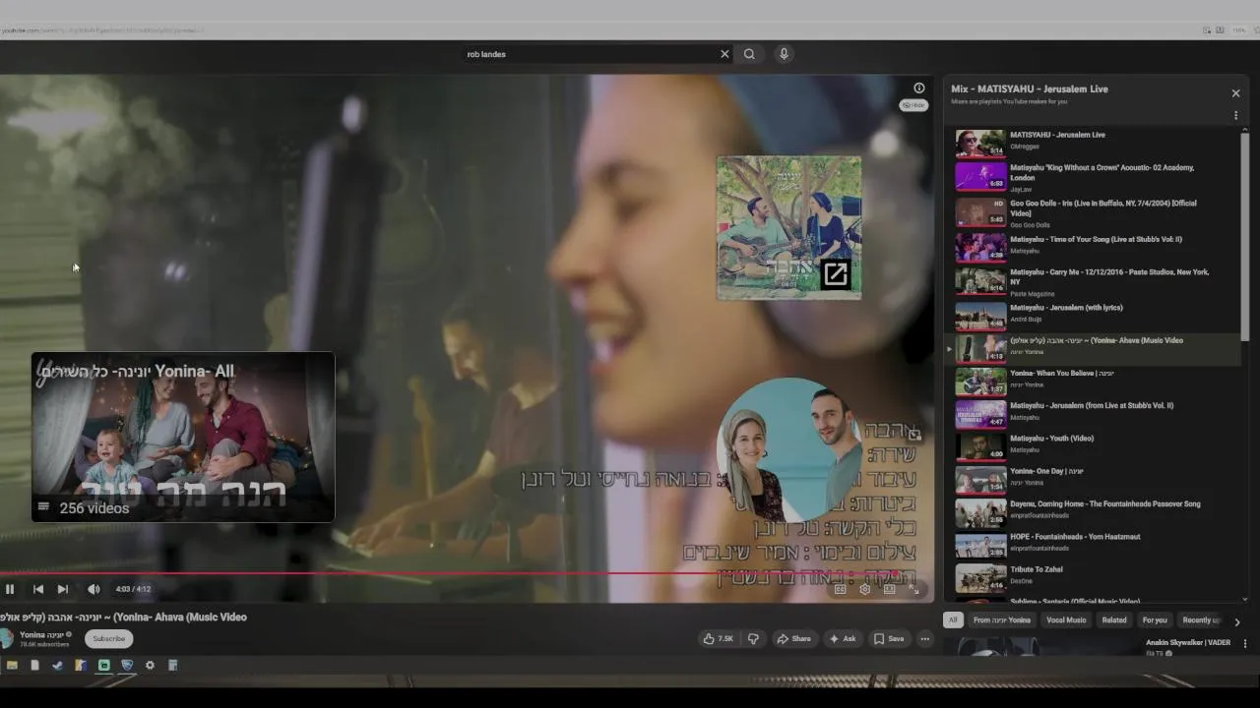Screen dimensions: 1260x708
Task: Click the search magnifier button
Action: coord(749,54)
